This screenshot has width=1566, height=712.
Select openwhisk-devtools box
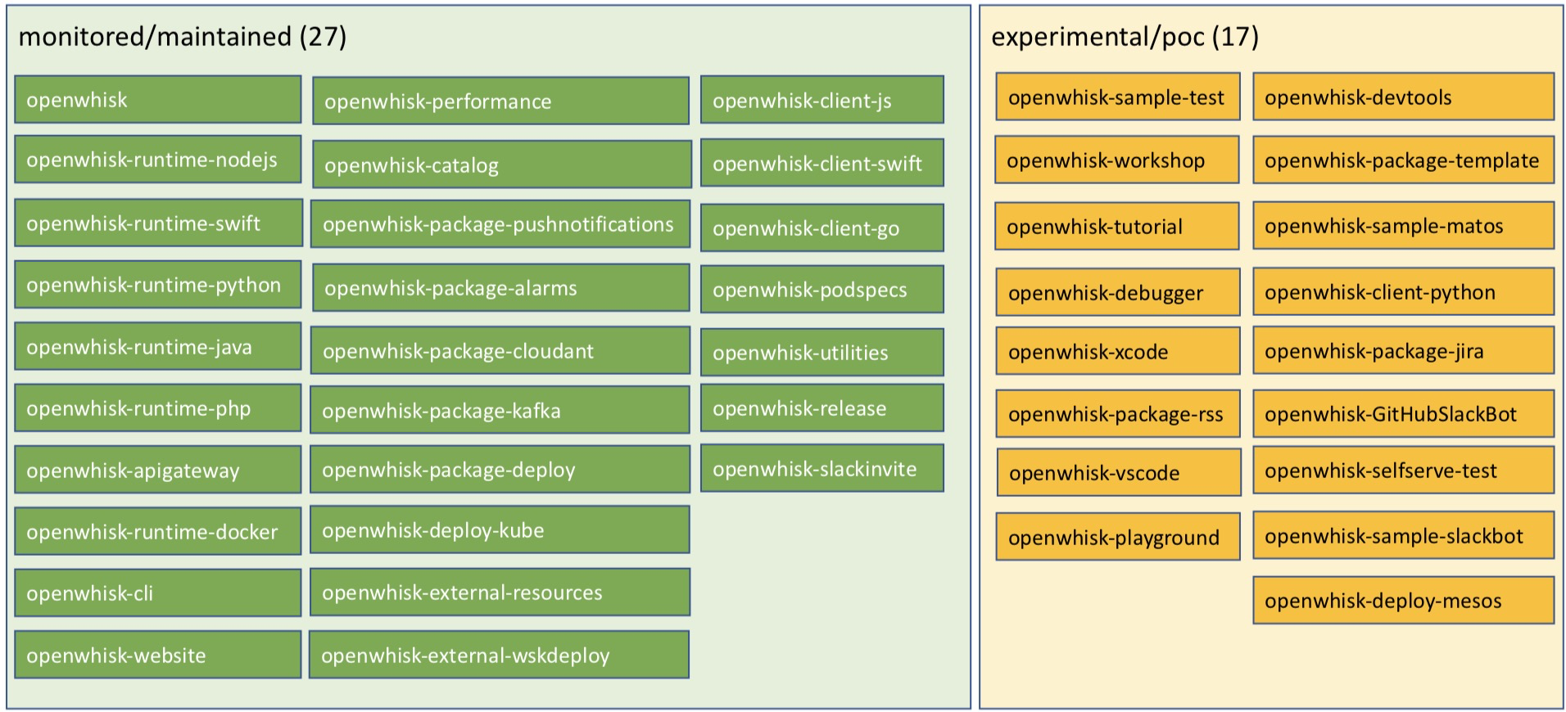click(1404, 97)
